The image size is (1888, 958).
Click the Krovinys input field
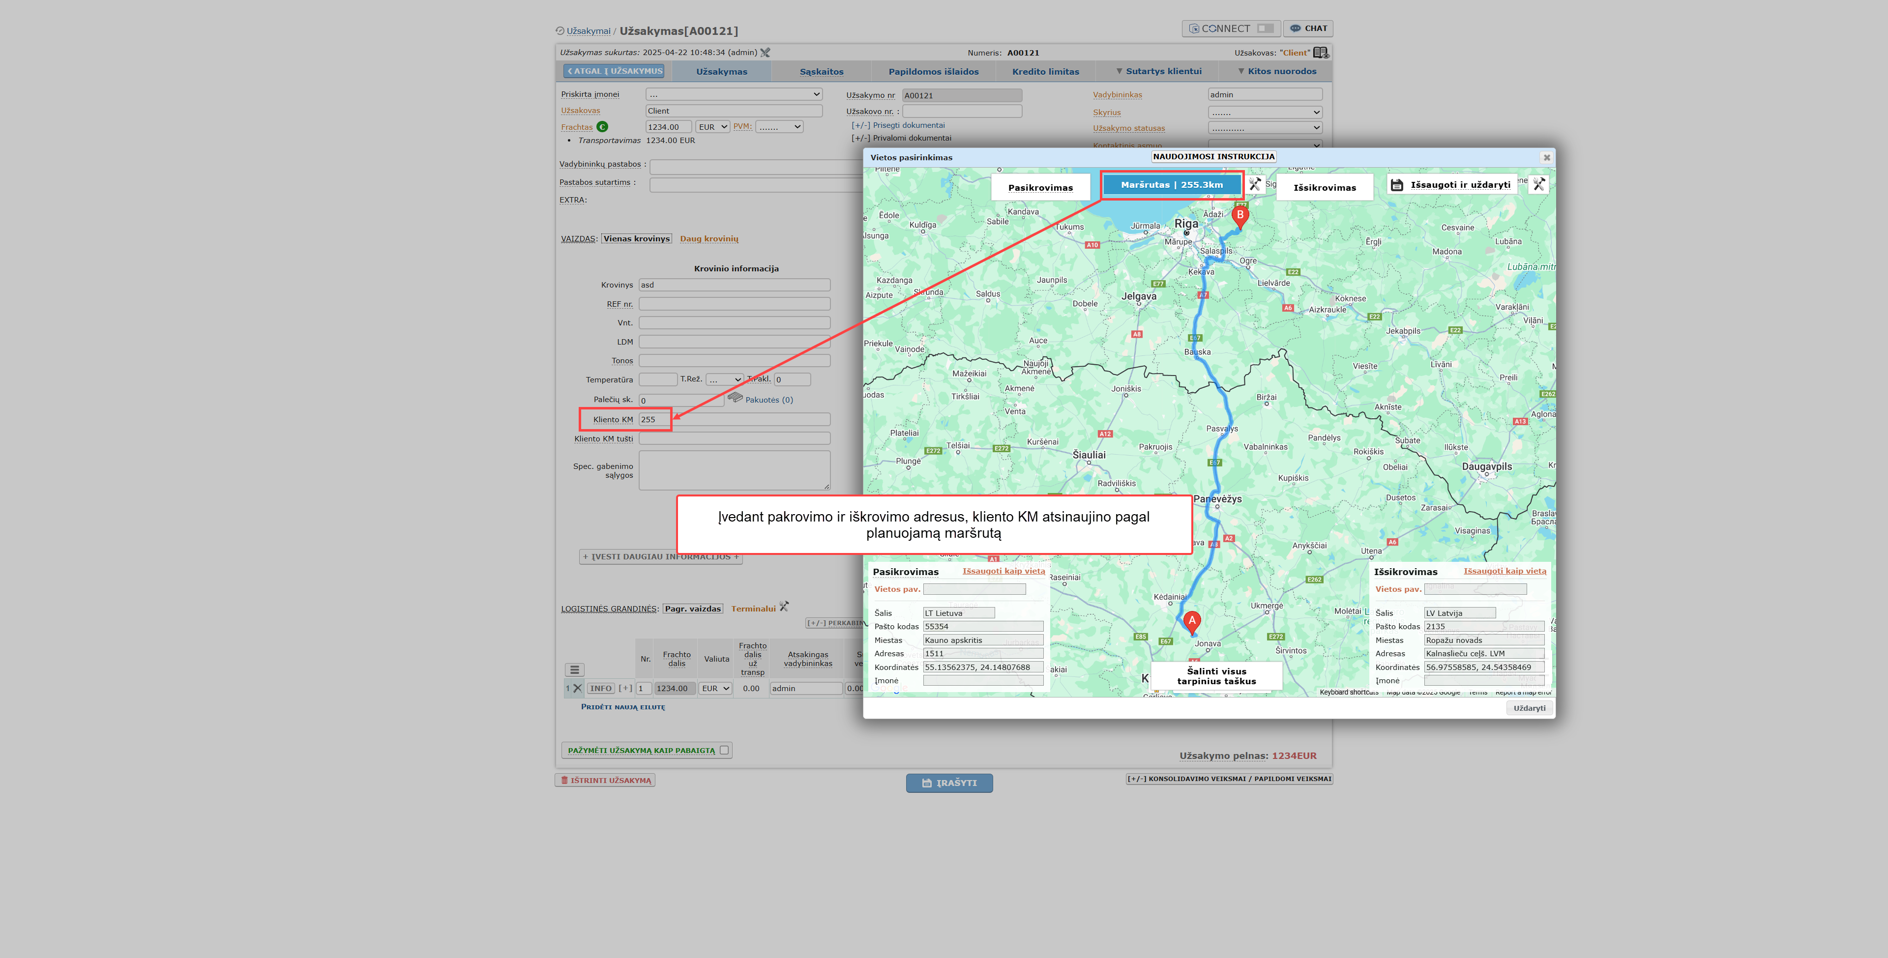pyautogui.click(x=735, y=285)
